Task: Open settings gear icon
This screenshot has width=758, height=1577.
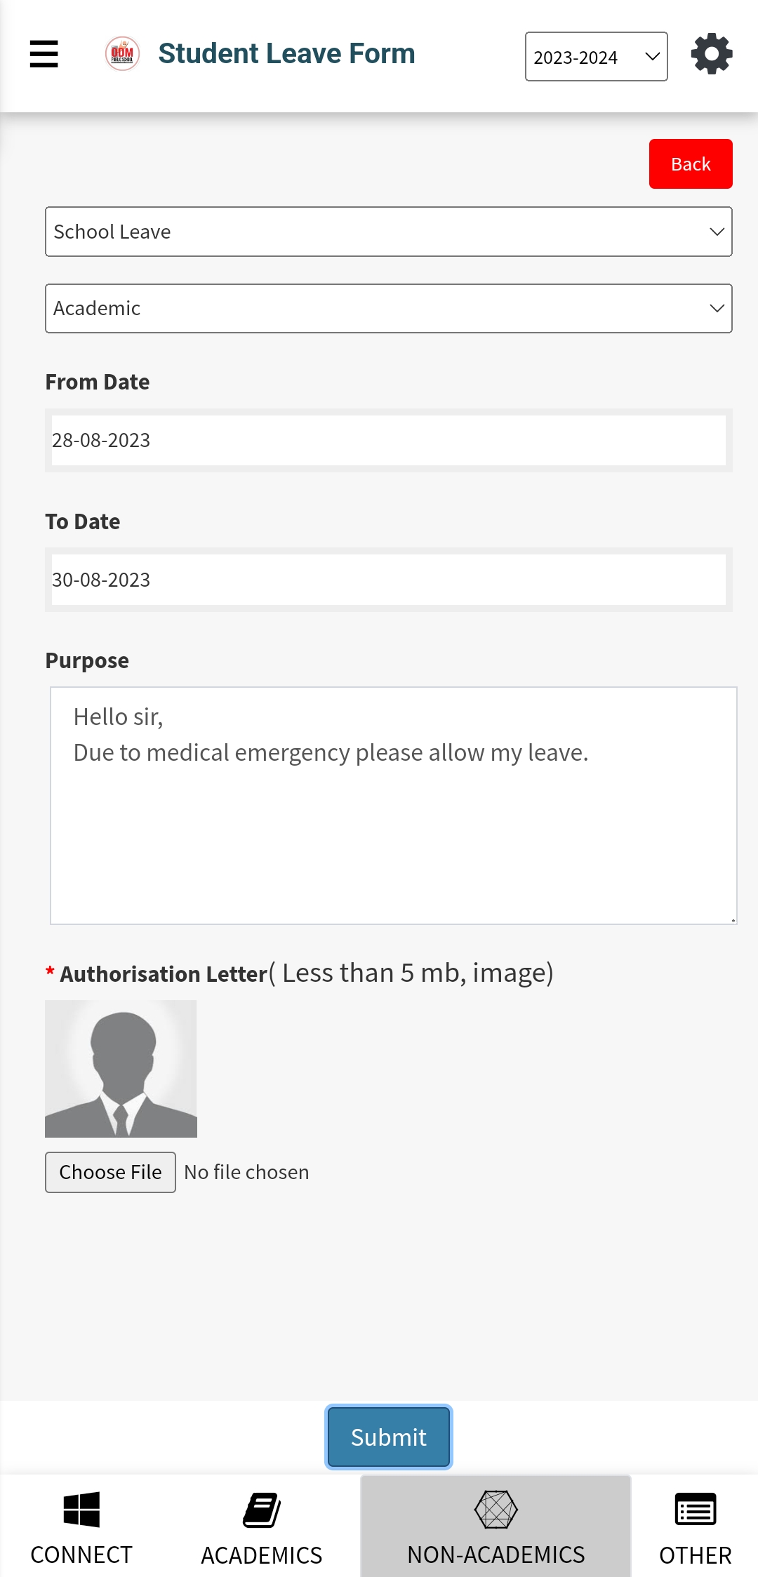Action: pyautogui.click(x=712, y=54)
